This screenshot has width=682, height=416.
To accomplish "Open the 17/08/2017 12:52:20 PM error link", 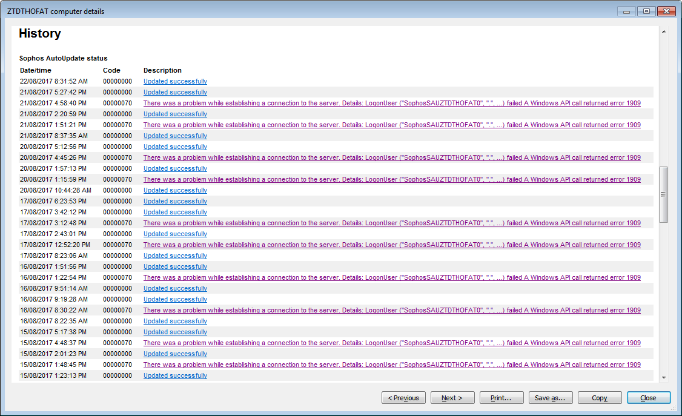I will point(392,245).
